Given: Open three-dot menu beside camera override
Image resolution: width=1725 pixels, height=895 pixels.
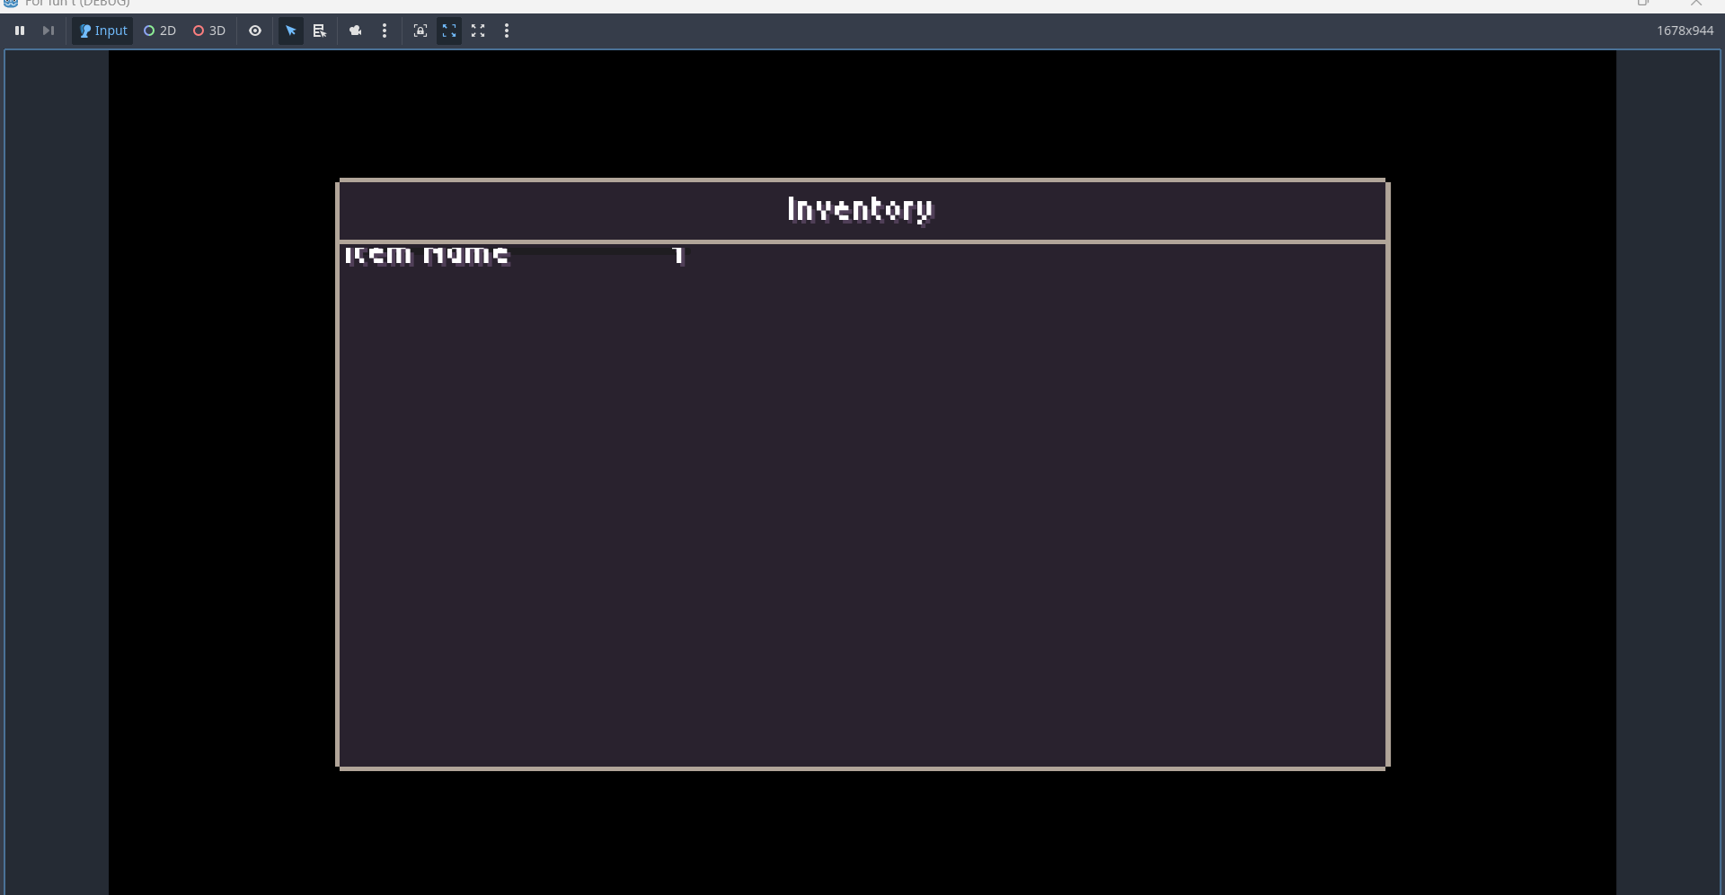Looking at the screenshot, I should (x=385, y=31).
